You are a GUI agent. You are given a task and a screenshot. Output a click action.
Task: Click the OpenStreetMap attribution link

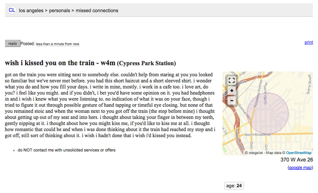pos(299,153)
